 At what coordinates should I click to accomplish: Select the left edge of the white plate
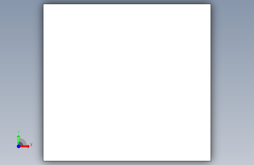click(43, 82)
